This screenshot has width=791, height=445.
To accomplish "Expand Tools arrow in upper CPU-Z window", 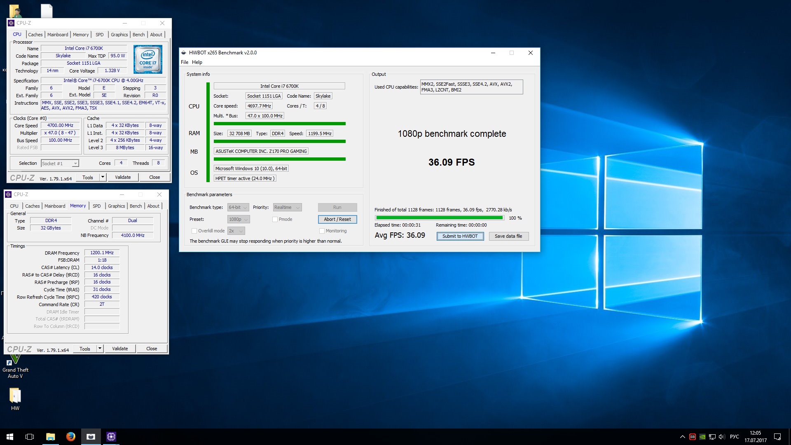I will 103,177.
